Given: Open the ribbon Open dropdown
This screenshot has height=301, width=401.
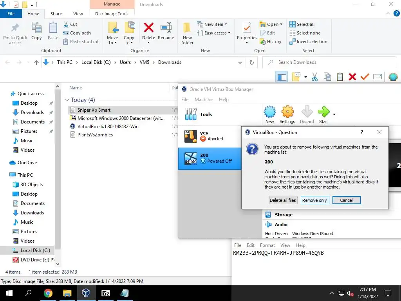Looking at the screenshot, I should click(271, 24).
